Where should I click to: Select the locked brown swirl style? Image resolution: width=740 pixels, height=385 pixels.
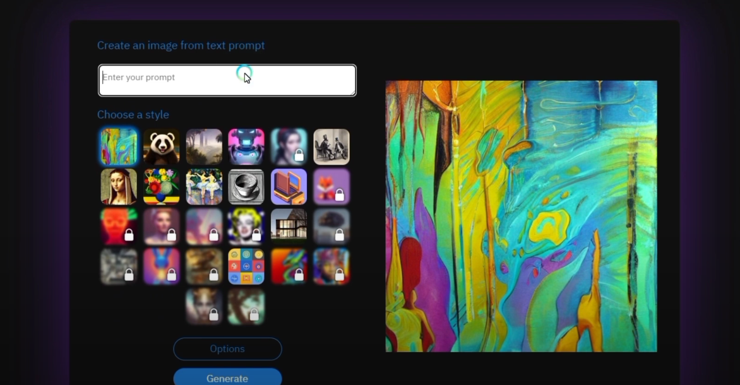pos(204,267)
